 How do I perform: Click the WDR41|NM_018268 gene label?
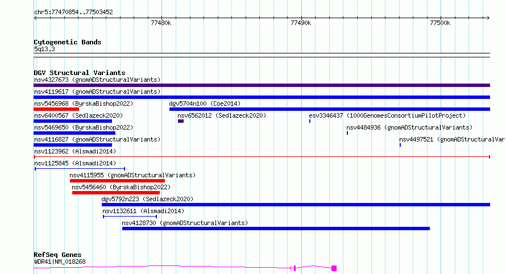(x=60, y=261)
